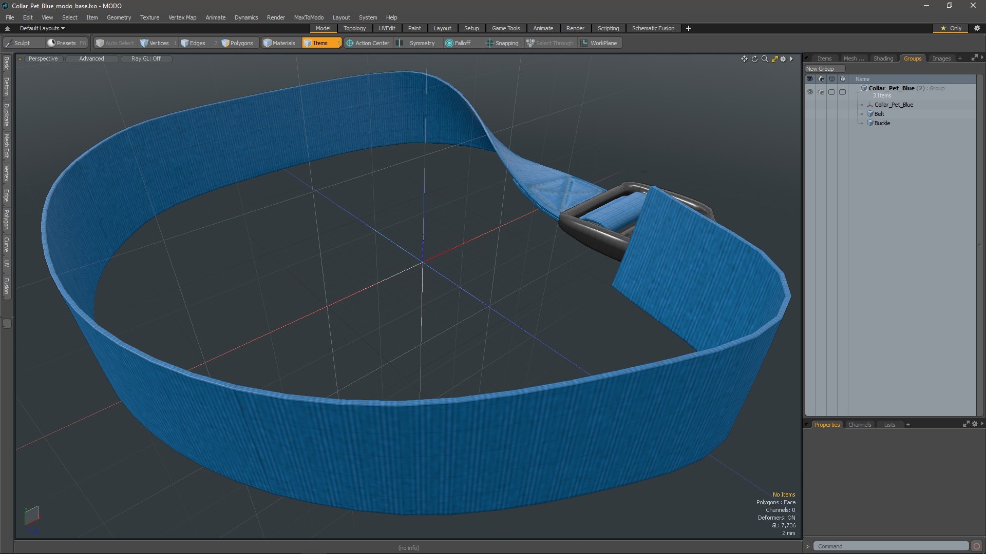986x554 pixels.
Task: Open the layout settings gear at top right
Action: [977, 28]
